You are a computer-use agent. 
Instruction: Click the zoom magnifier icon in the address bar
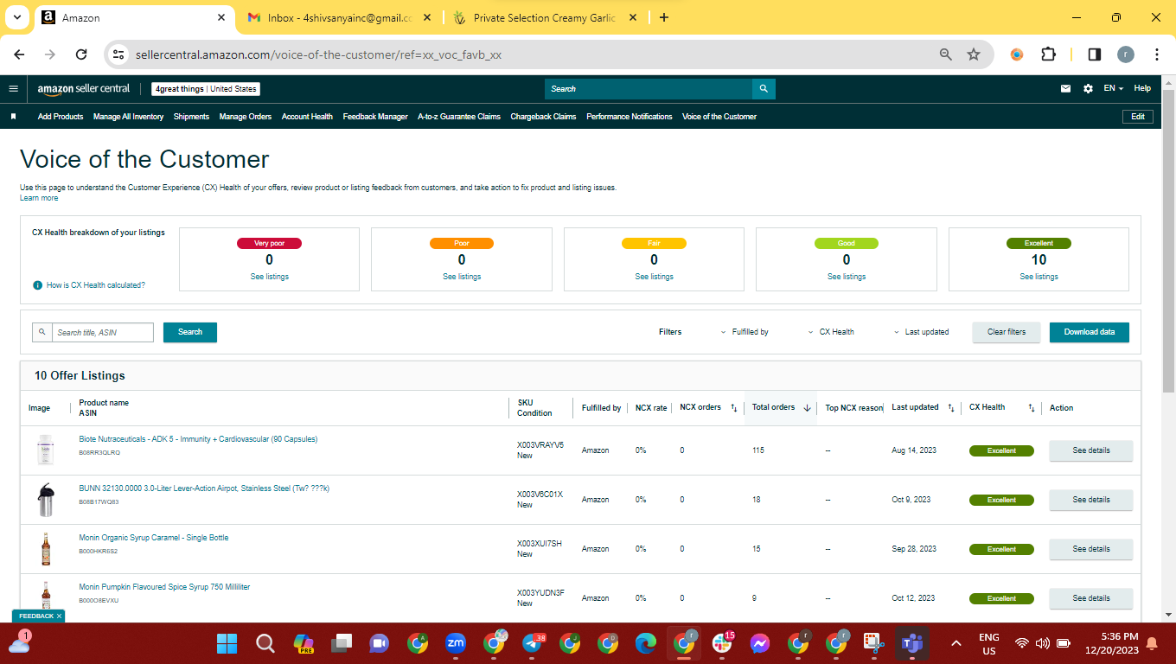(x=946, y=54)
